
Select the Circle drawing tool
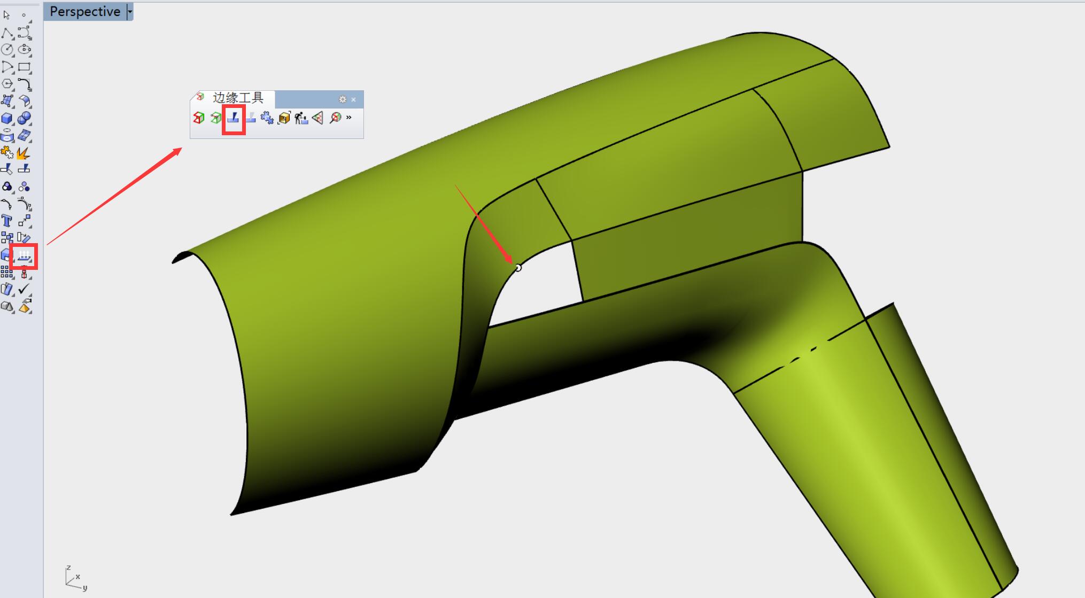click(7, 50)
